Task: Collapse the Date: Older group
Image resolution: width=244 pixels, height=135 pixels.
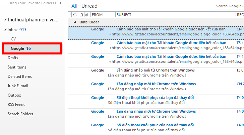Action: pyautogui.click(x=75, y=22)
